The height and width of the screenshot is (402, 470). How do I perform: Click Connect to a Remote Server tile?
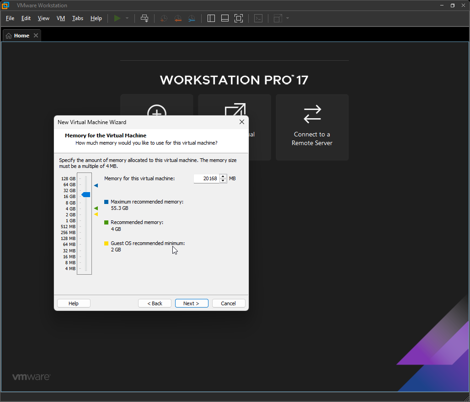pyautogui.click(x=312, y=127)
